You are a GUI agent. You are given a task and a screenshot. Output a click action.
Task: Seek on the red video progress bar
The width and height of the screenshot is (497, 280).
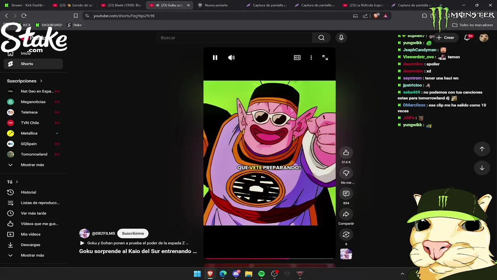pos(269,258)
